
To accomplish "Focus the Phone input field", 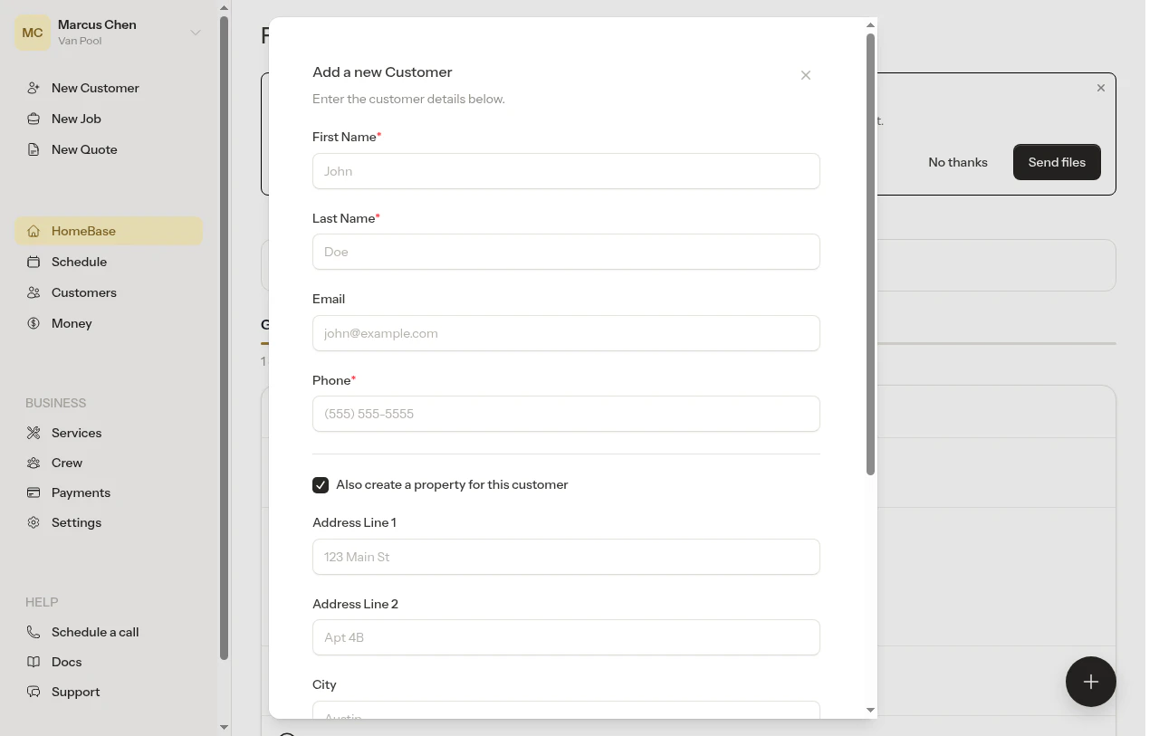I will [x=566, y=414].
